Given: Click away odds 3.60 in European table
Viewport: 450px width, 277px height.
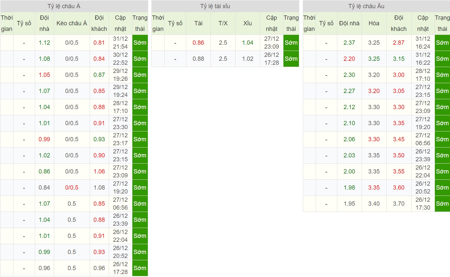Looking at the screenshot, I should point(399,188).
